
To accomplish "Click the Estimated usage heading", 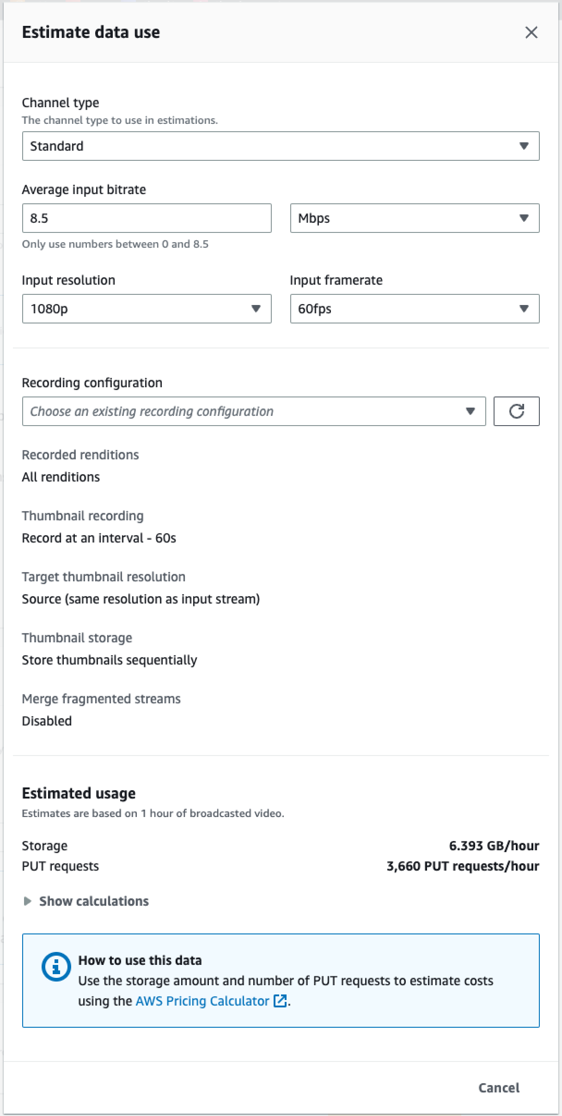I will point(79,793).
